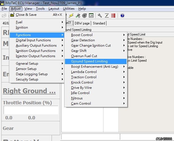The width and height of the screenshot is (174, 141).
Task: Switch to the Standard tab
Action: coord(99,23)
